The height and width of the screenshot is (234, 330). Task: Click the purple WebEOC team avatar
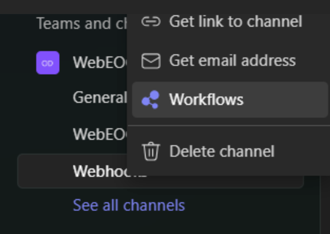48,63
